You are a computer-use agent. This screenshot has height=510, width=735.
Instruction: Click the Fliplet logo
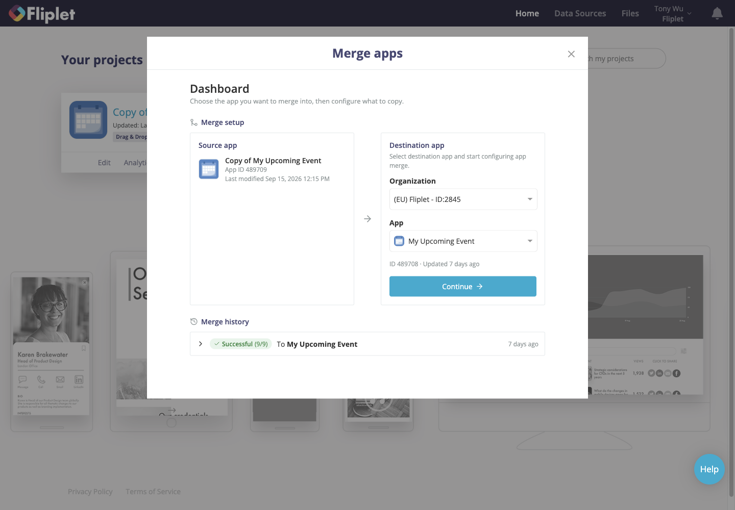pyautogui.click(x=42, y=14)
